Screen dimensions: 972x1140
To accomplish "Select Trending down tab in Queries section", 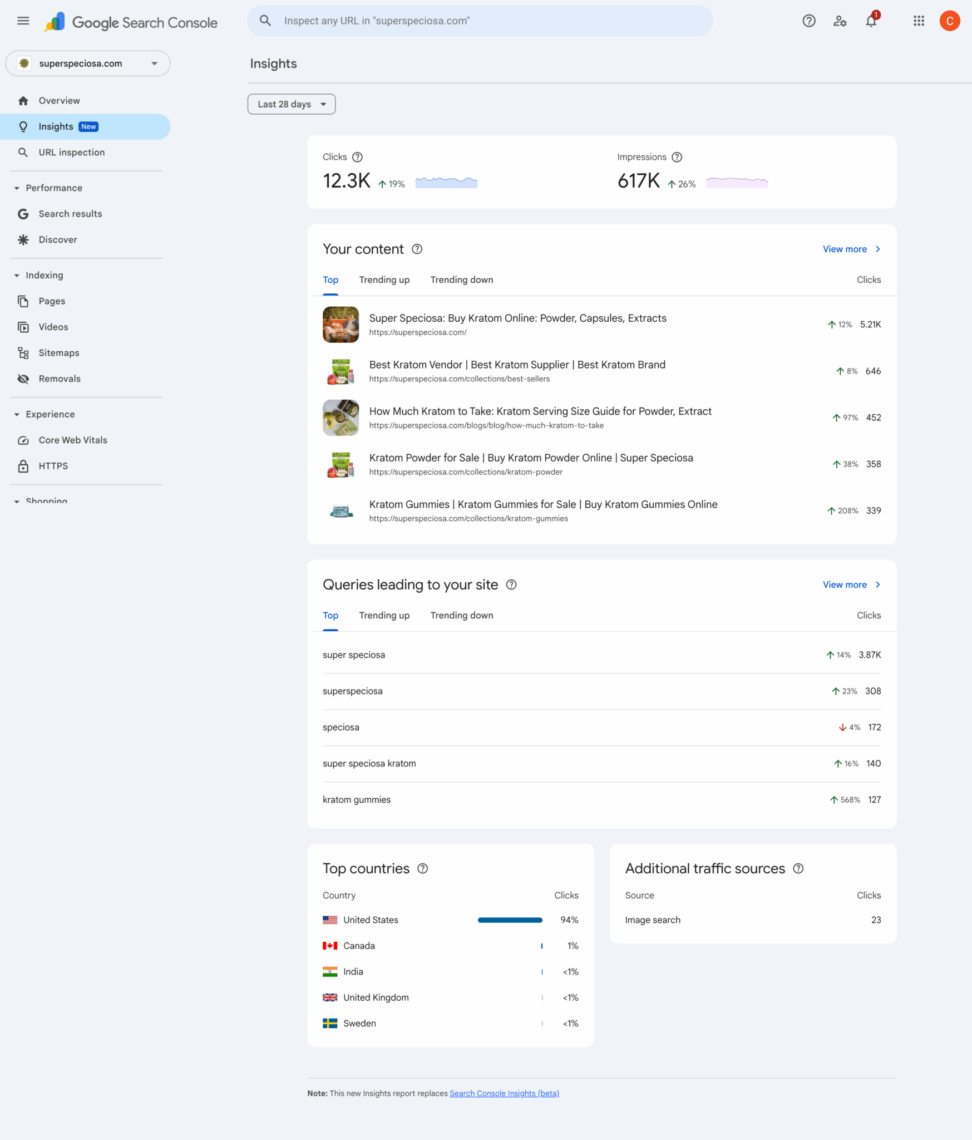I will [462, 616].
